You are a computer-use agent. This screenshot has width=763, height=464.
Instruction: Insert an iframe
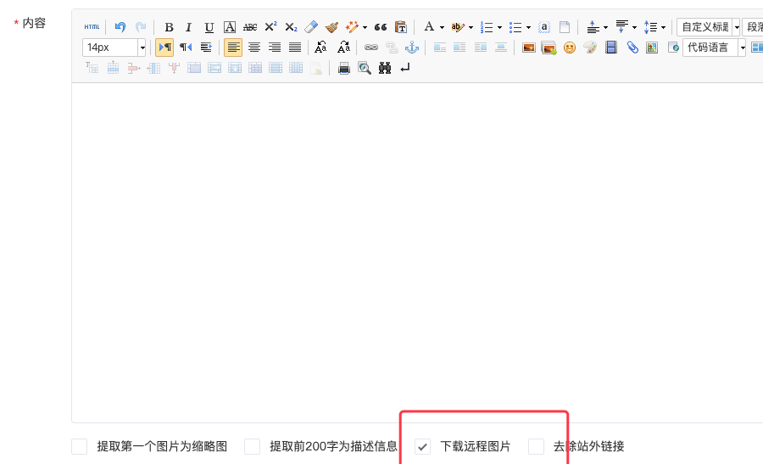(x=673, y=48)
